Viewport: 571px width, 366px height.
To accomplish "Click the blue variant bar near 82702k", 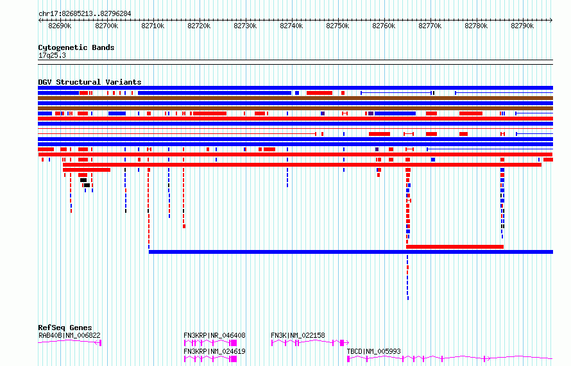I will 117,113.
